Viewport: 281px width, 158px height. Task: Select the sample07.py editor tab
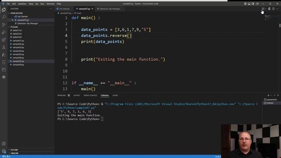(84, 9)
